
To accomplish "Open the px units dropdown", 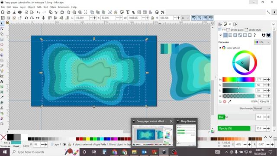I will pos(185,18).
